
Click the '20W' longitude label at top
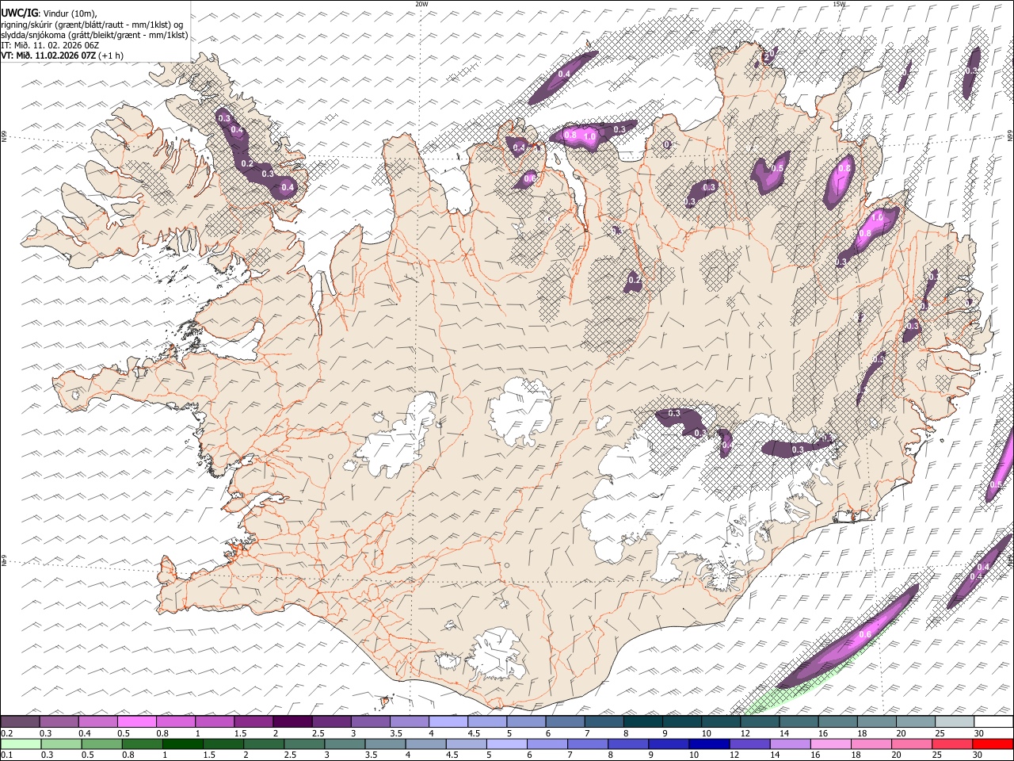tap(421, 4)
